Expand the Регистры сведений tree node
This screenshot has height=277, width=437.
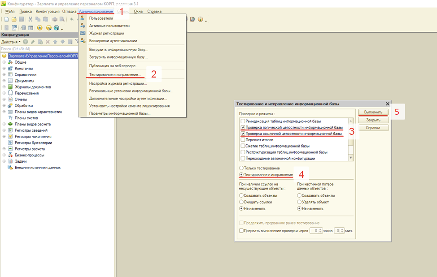coord(4,130)
